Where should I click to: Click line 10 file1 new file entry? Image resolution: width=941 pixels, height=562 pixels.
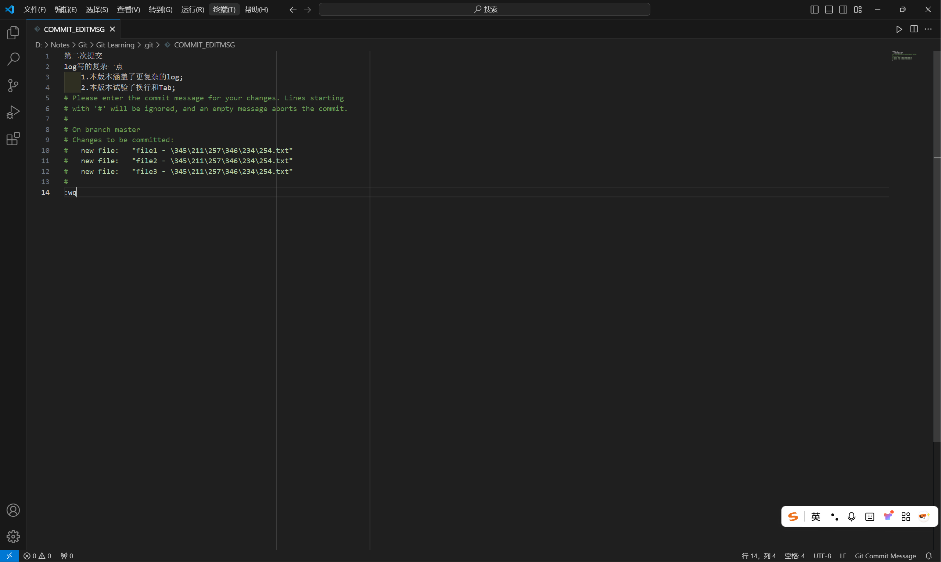tap(178, 150)
